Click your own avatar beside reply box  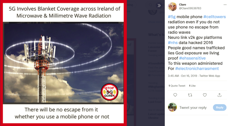coord(172,107)
